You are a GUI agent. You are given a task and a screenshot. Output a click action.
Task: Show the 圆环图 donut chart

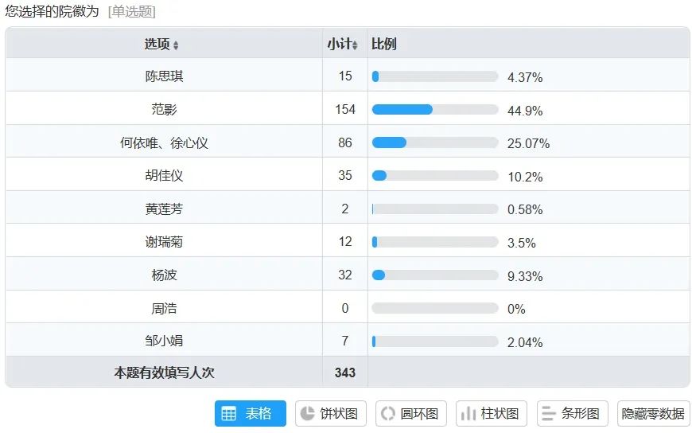point(410,414)
